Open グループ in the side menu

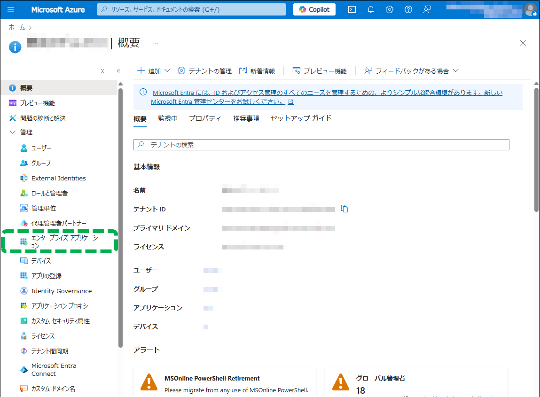(x=41, y=163)
